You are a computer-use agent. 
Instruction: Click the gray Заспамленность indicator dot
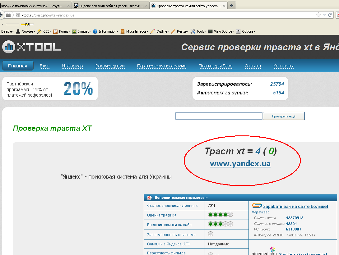(210, 234)
